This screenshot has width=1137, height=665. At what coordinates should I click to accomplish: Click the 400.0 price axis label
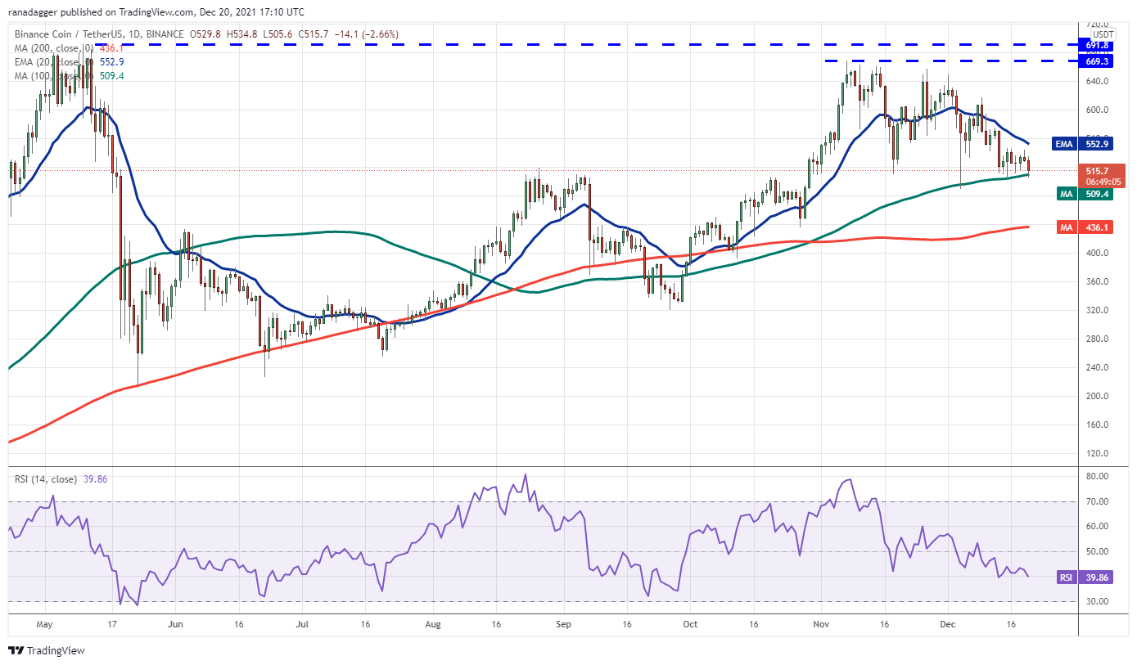[x=1099, y=253]
